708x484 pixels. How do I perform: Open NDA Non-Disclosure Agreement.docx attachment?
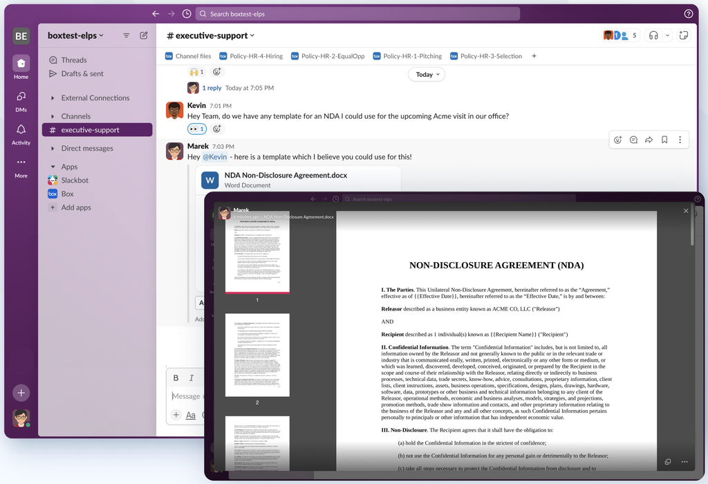point(285,176)
